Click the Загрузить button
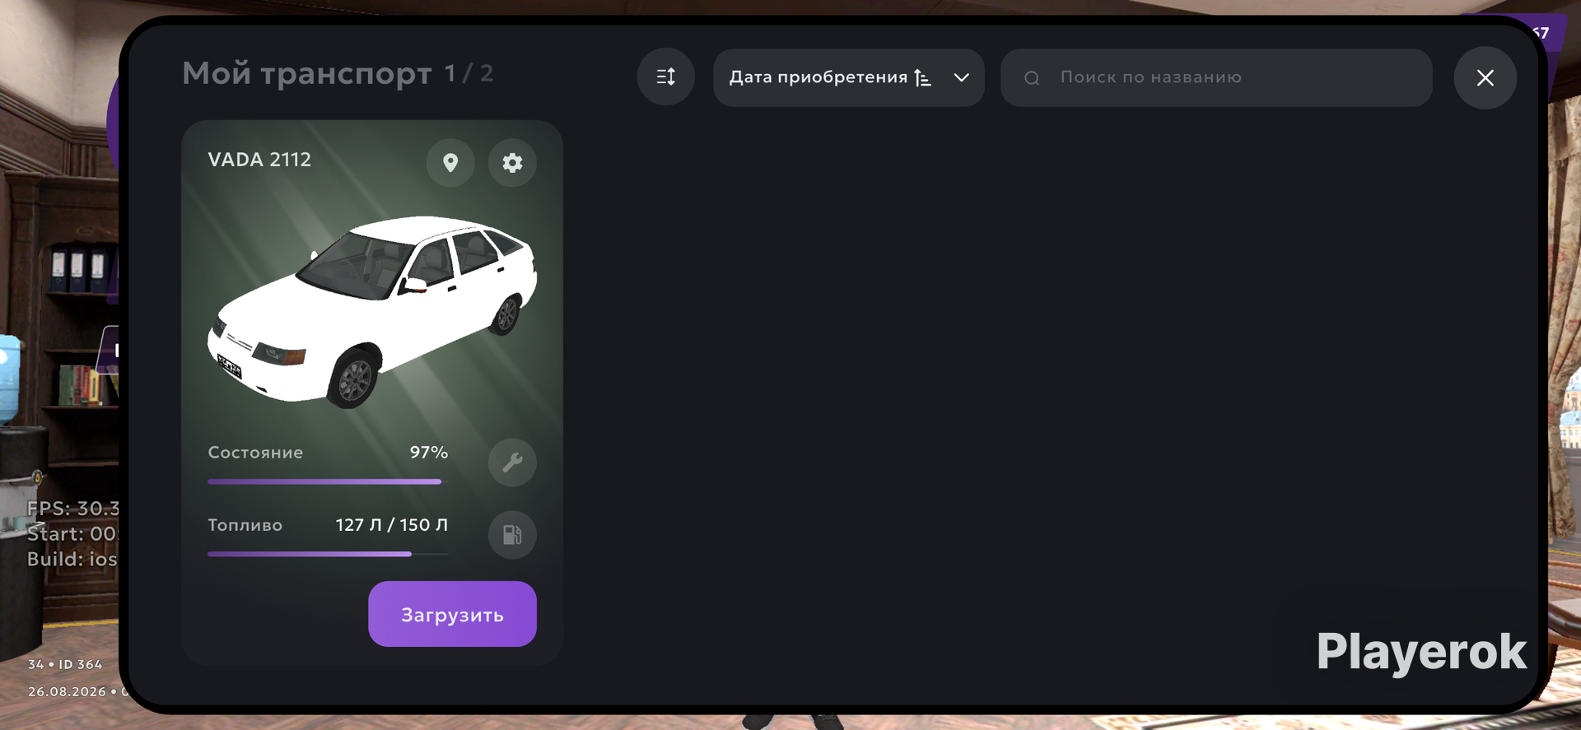The width and height of the screenshot is (1581, 730). click(452, 614)
